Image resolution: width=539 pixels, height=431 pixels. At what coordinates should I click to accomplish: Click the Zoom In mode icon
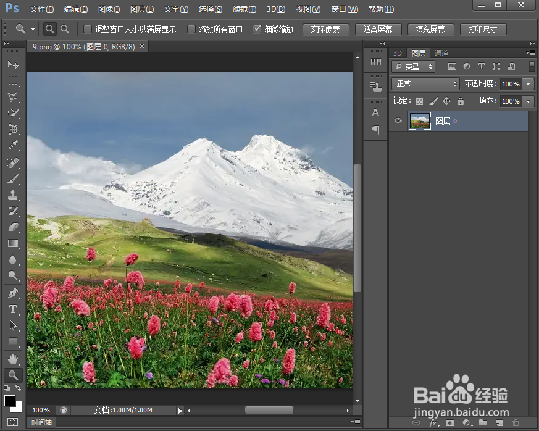coord(50,29)
